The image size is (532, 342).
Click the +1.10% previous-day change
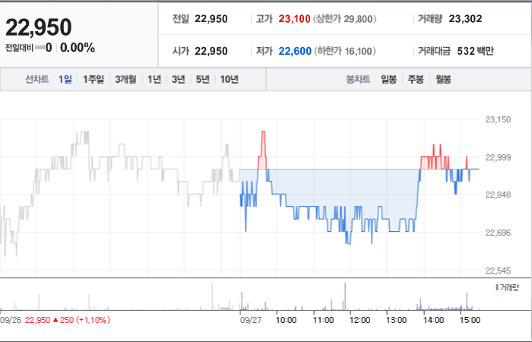[93, 320]
